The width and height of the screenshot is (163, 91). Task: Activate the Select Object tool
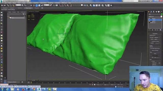[x=22, y=5]
